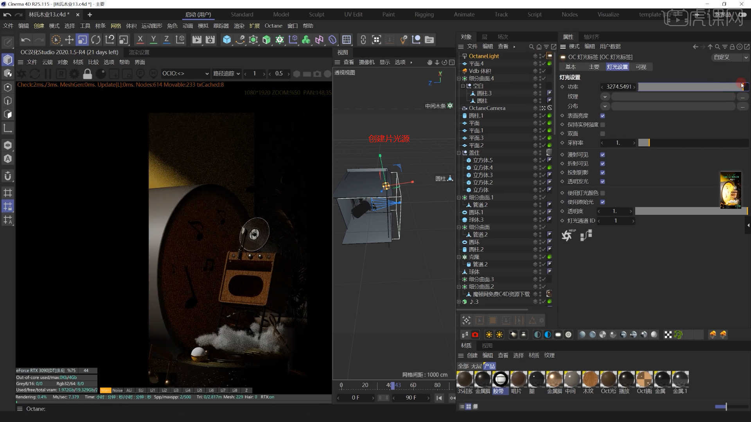This screenshot has height=422, width=751.
Task: Select the 木纹 material thumbnail
Action: (x=590, y=379)
